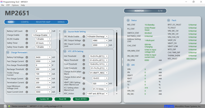The width and height of the screenshot is (205, 108).
Task: Click the SRC Output Voltage value field
Action: (99, 40)
